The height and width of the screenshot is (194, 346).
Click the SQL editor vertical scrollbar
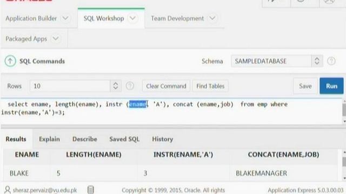(344, 112)
